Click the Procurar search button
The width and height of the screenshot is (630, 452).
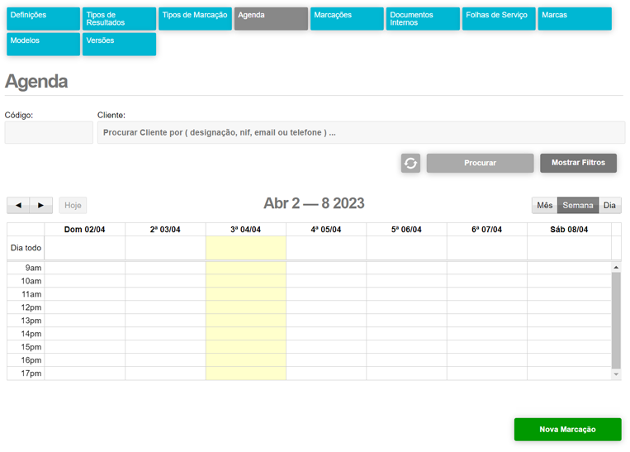480,163
